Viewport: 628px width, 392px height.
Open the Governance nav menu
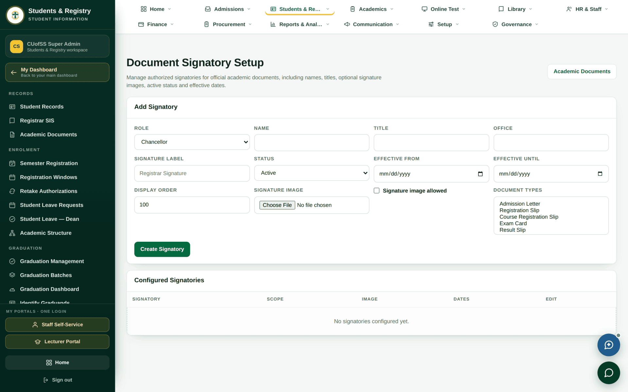(x=515, y=24)
